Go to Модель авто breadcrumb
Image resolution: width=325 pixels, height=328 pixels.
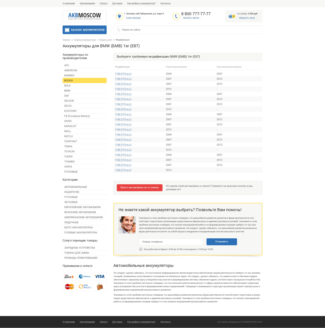point(106,40)
